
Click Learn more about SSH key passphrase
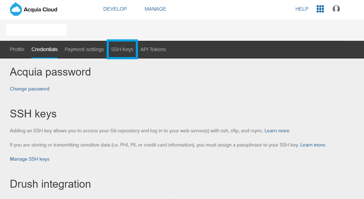(312, 145)
